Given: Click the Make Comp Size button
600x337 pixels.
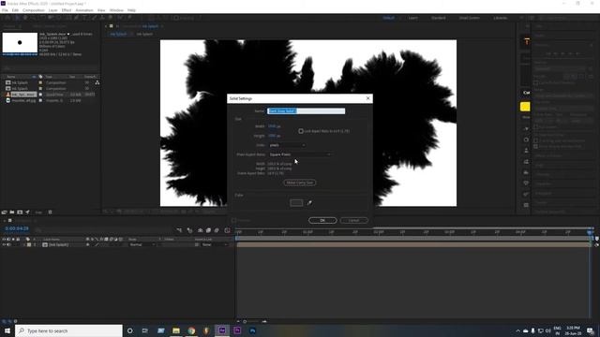Looking at the screenshot, I should pos(300,183).
